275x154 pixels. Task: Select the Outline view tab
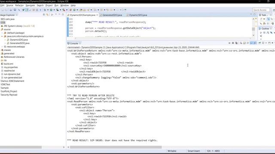265,29
